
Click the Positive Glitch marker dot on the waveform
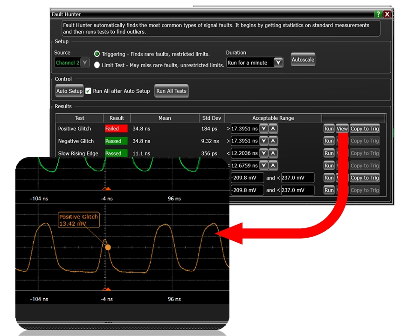(x=108, y=247)
